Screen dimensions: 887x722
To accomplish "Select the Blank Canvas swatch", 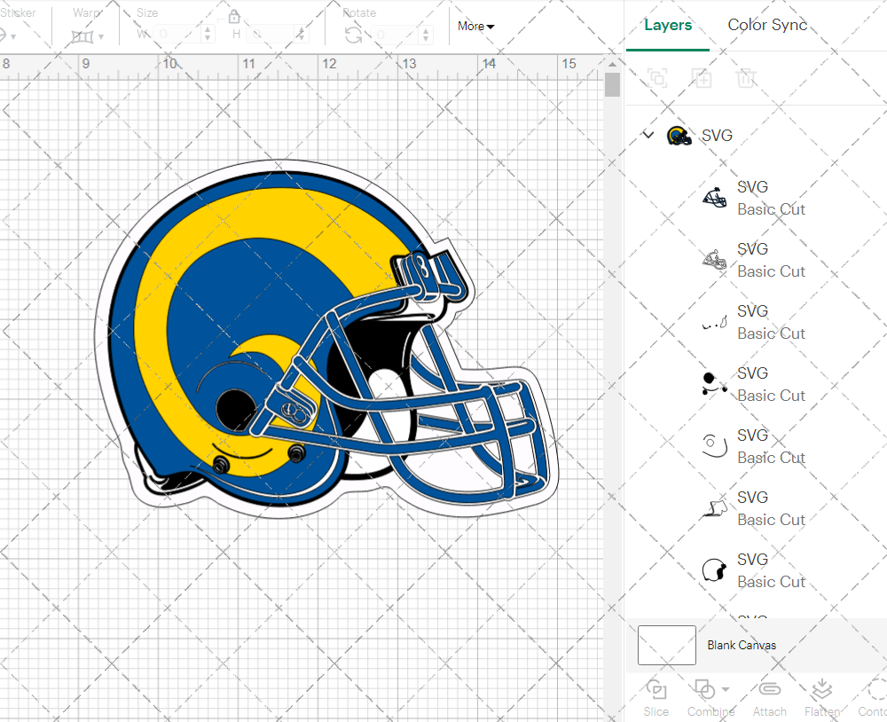I will 666,645.
